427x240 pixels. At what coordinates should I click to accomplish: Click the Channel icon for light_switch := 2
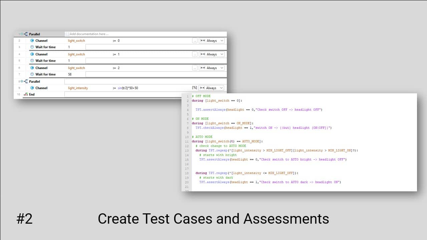coord(32,68)
